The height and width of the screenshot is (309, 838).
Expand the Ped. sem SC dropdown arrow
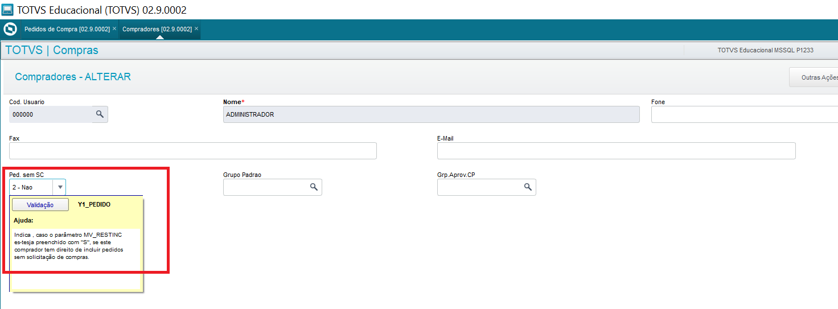click(60, 187)
